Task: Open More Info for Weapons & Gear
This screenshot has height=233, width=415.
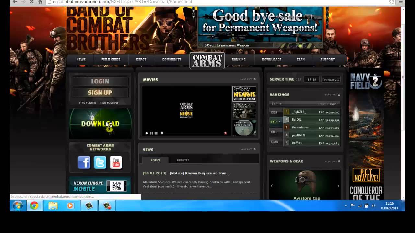Action: pyautogui.click(x=332, y=161)
